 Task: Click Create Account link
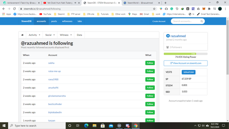click(159, 21)
